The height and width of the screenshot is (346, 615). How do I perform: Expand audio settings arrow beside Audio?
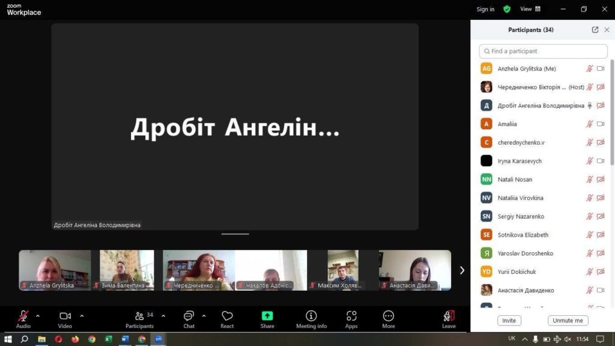pyautogui.click(x=38, y=316)
